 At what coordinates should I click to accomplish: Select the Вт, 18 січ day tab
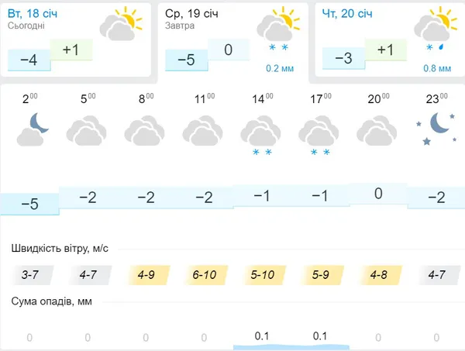click(x=76, y=40)
